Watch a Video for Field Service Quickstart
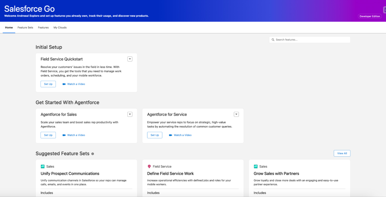Screen dimensions: 386x197 [x=76, y=84]
